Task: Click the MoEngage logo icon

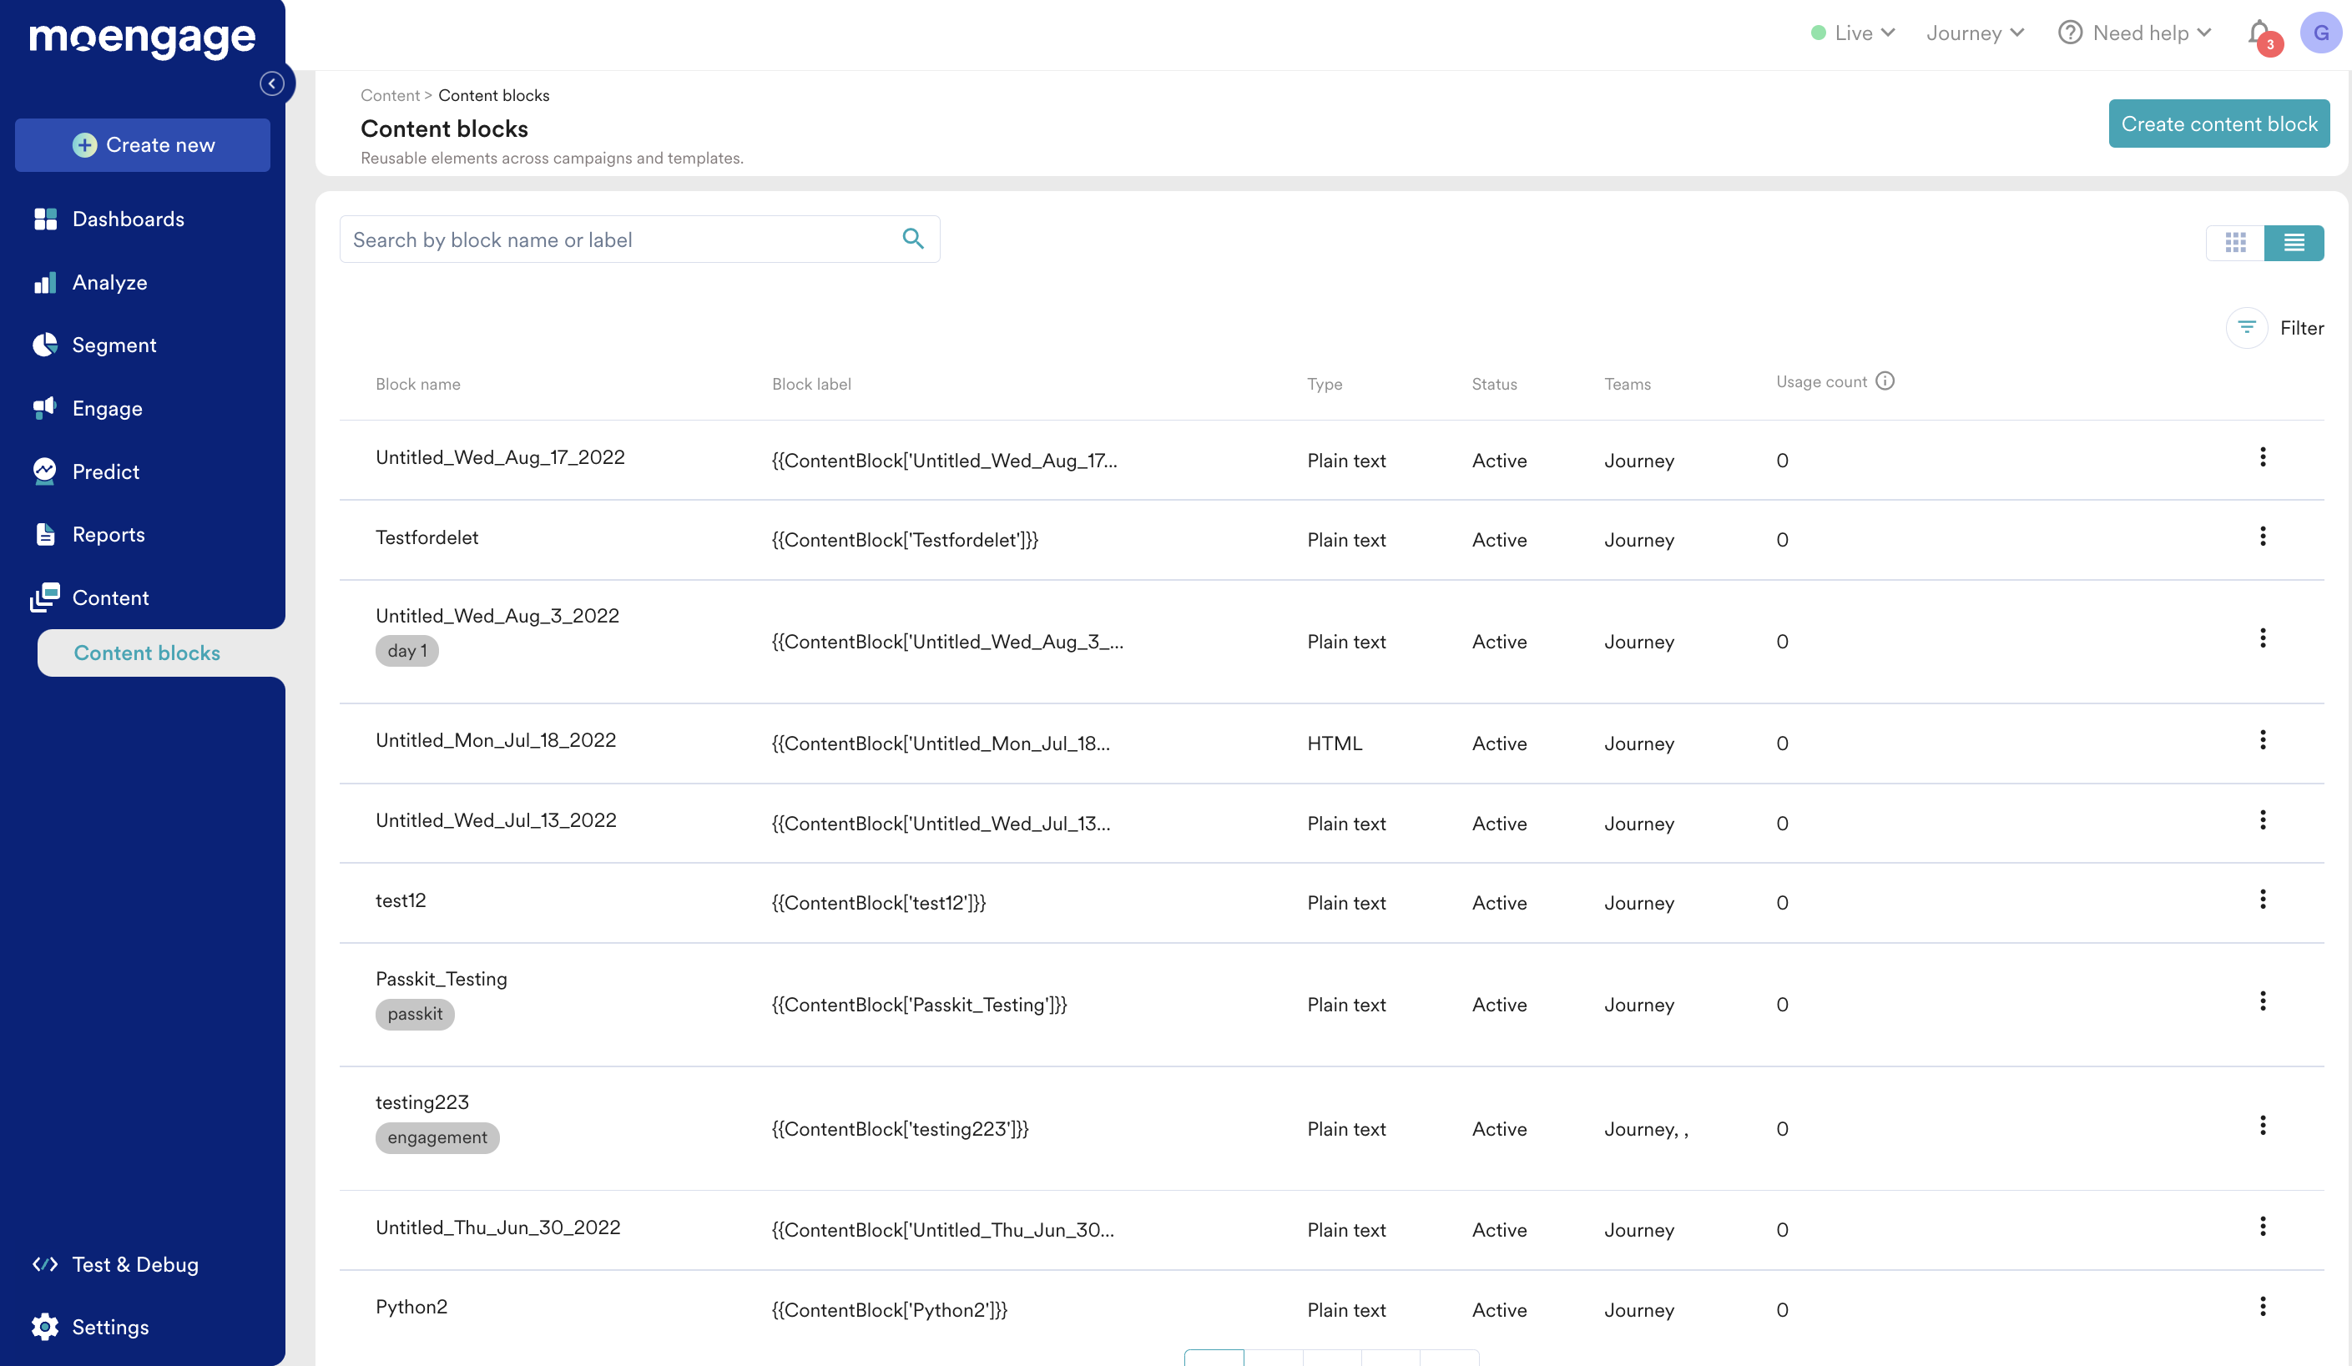Action: coord(144,33)
